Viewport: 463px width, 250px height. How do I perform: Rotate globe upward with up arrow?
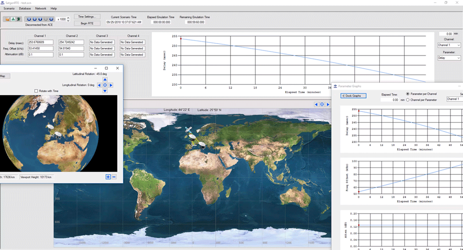point(105,79)
